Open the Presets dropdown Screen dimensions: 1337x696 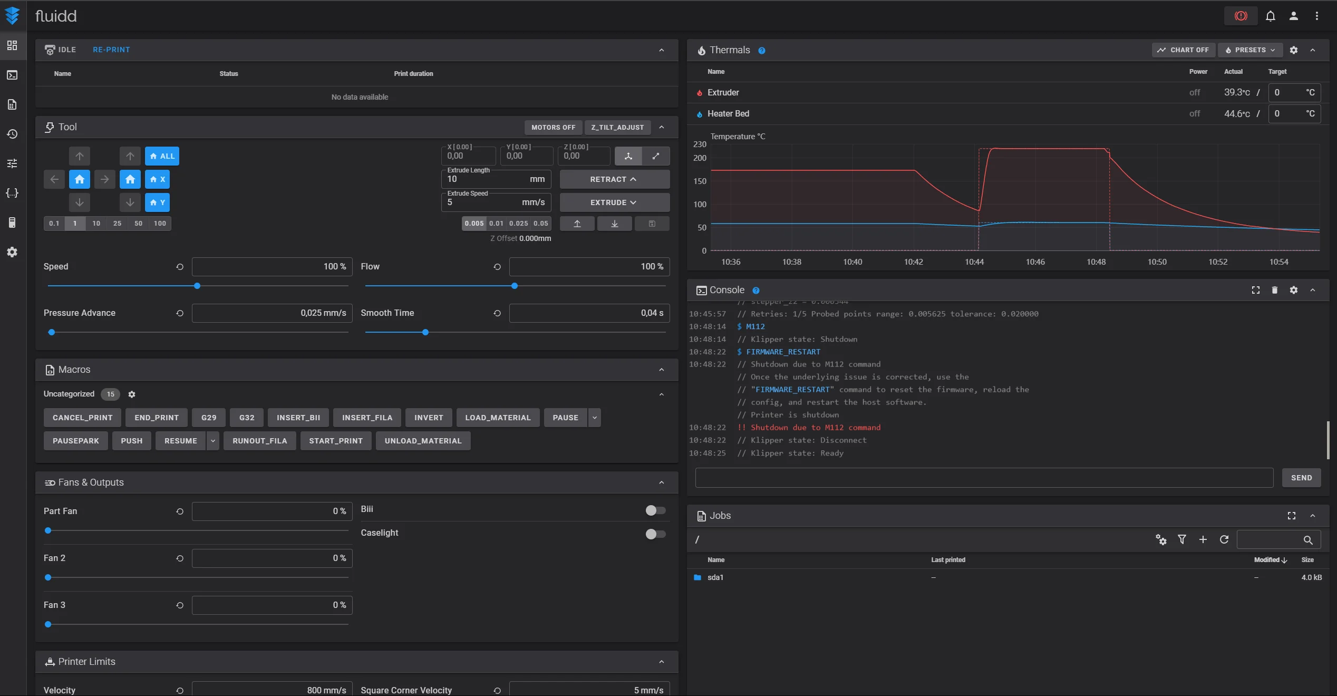pos(1250,50)
